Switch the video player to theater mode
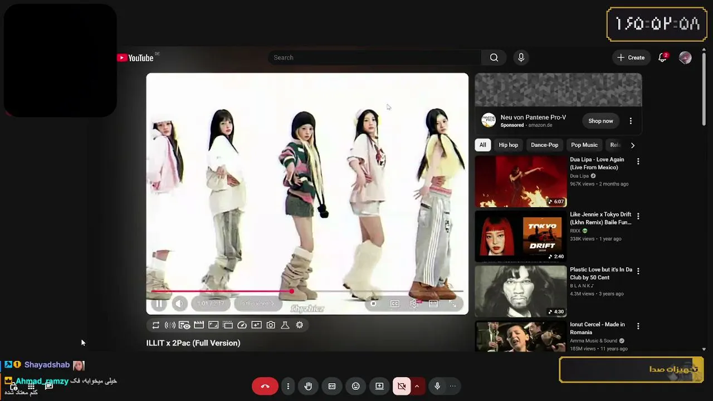This screenshot has height=401, width=713. [433, 304]
